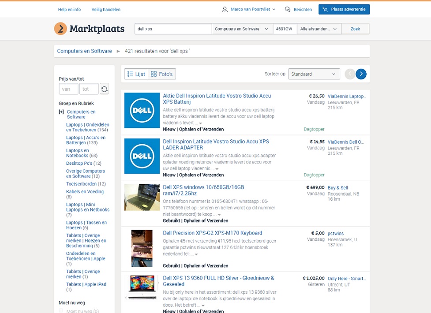Switch to Foto's grid view
This screenshot has height=313, width=431.
point(162,74)
